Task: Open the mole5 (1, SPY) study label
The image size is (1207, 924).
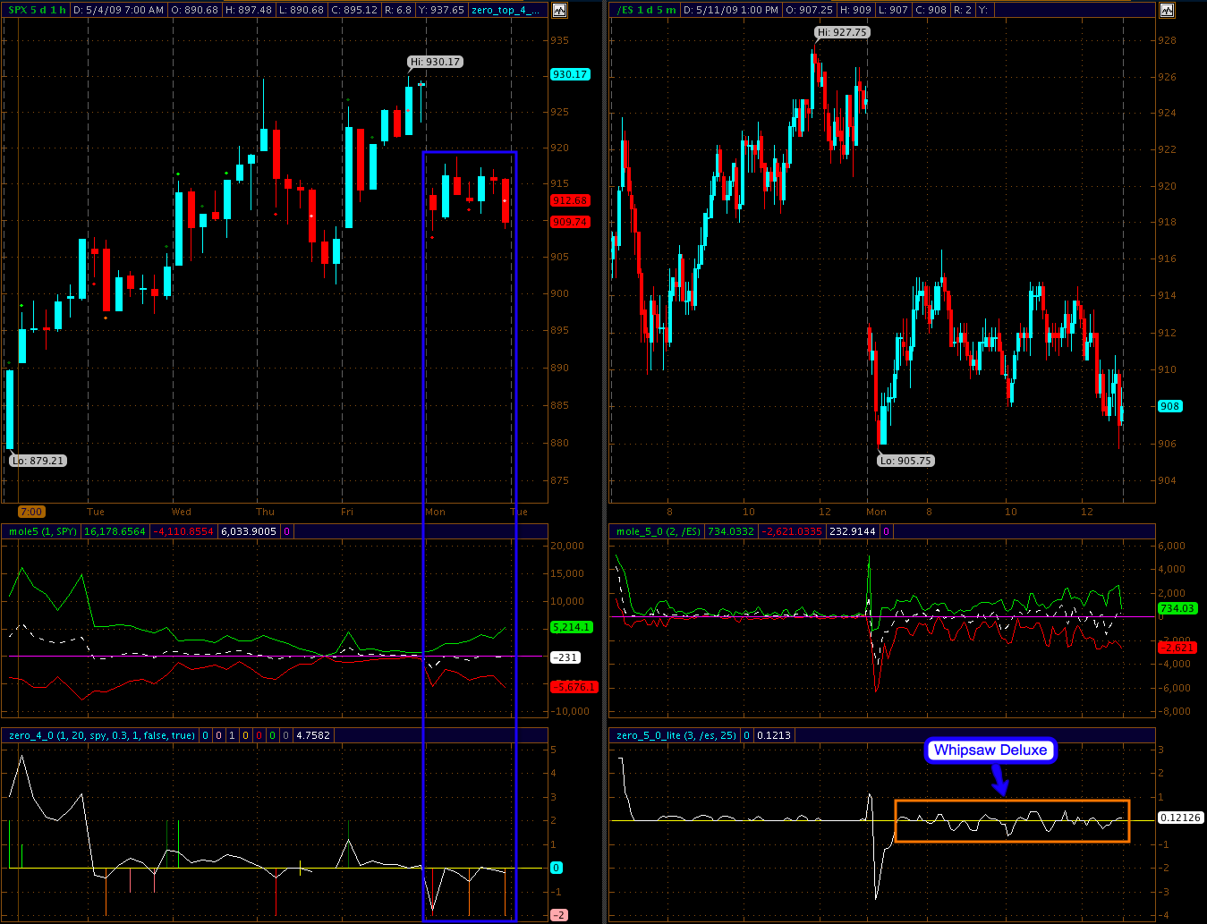Action: [42, 531]
